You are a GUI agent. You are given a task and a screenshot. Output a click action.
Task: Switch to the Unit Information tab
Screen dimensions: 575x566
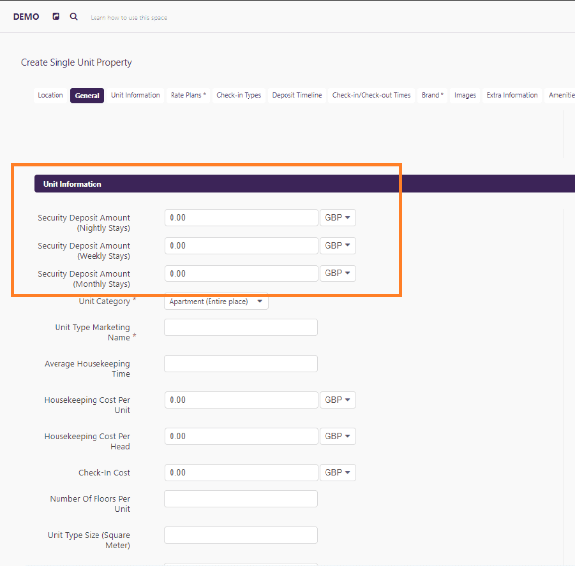(135, 95)
